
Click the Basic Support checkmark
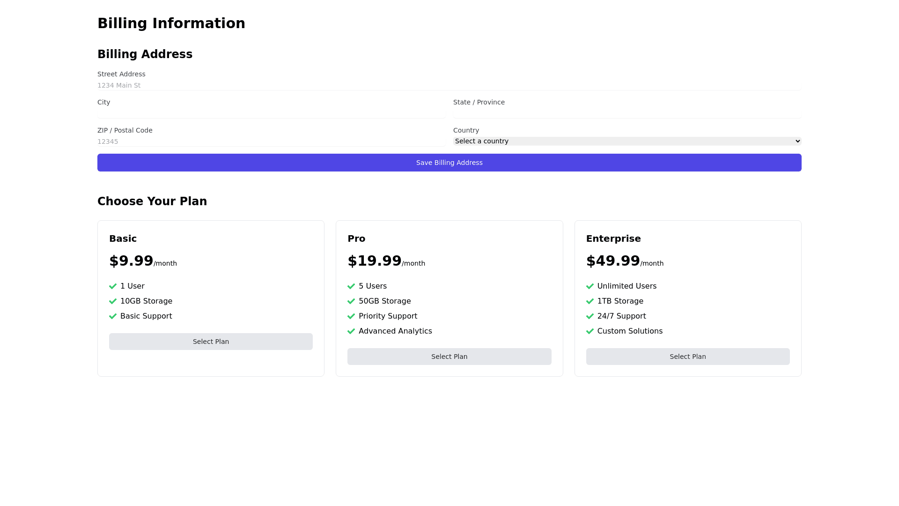(x=113, y=316)
